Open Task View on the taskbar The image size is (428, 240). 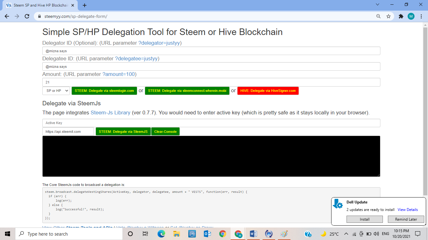click(x=145, y=234)
